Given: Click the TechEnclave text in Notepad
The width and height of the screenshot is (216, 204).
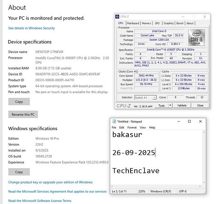Looking at the screenshot, I should 136,171.
